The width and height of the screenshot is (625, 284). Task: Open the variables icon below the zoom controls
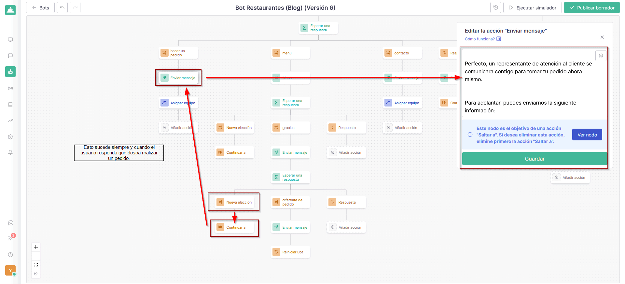pos(36,274)
